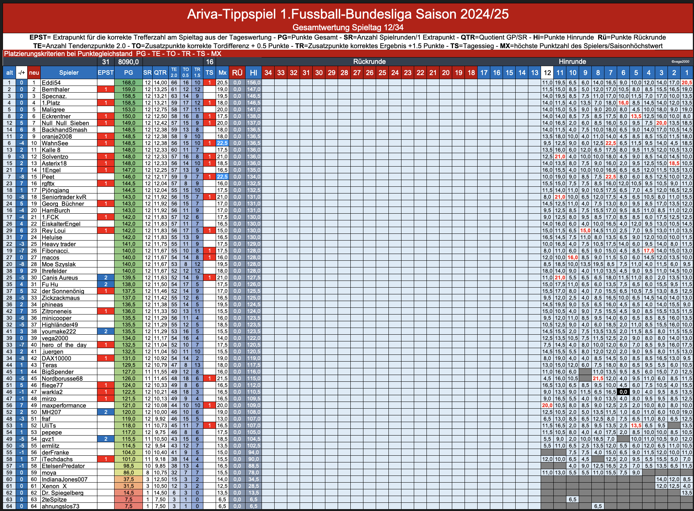Click player name BackhandSmash
Image resolution: width=694 pixels, height=511 pixels.
point(64,130)
